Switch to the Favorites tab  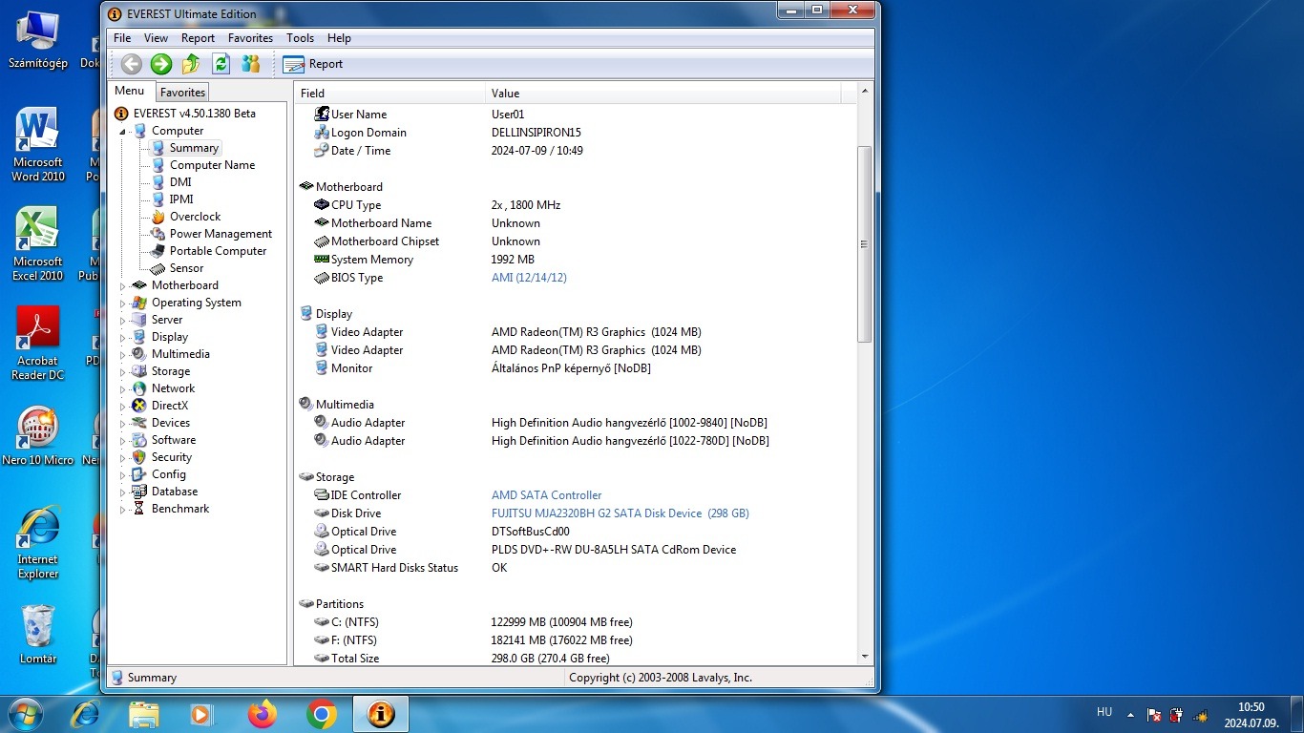point(182,93)
